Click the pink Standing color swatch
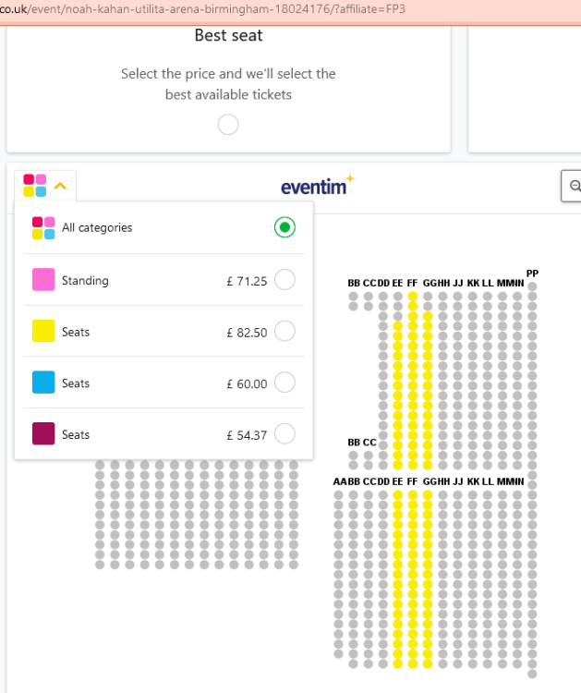This screenshot has width=581, height=693. tap(43, 279)
